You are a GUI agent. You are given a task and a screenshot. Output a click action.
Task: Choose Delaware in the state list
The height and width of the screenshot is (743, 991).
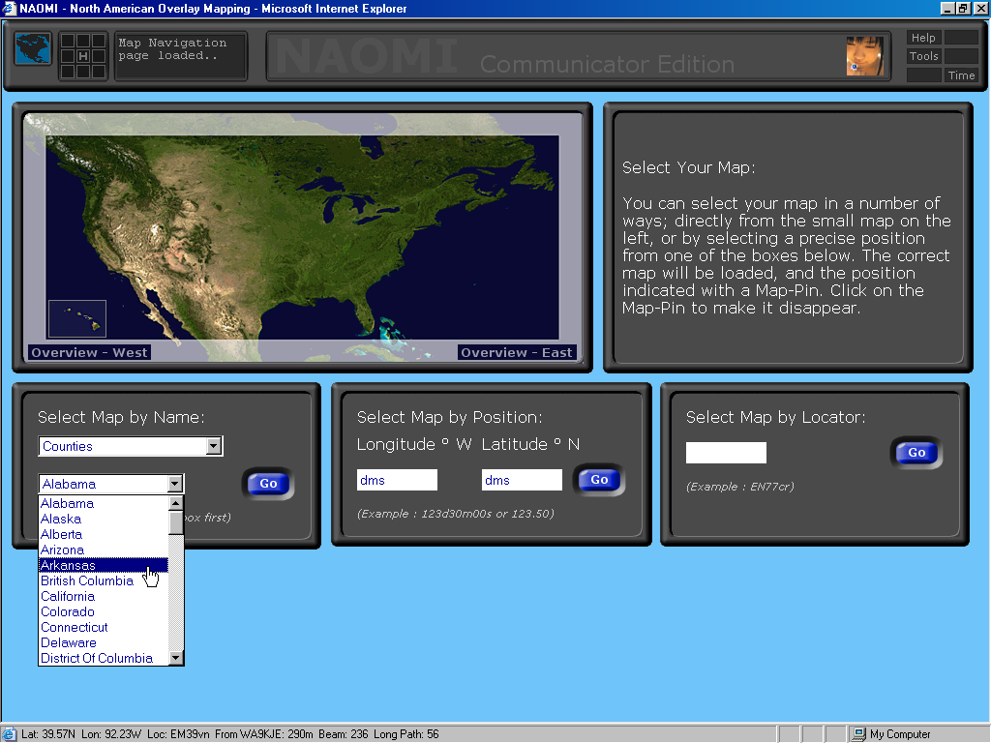click(104, 642)
